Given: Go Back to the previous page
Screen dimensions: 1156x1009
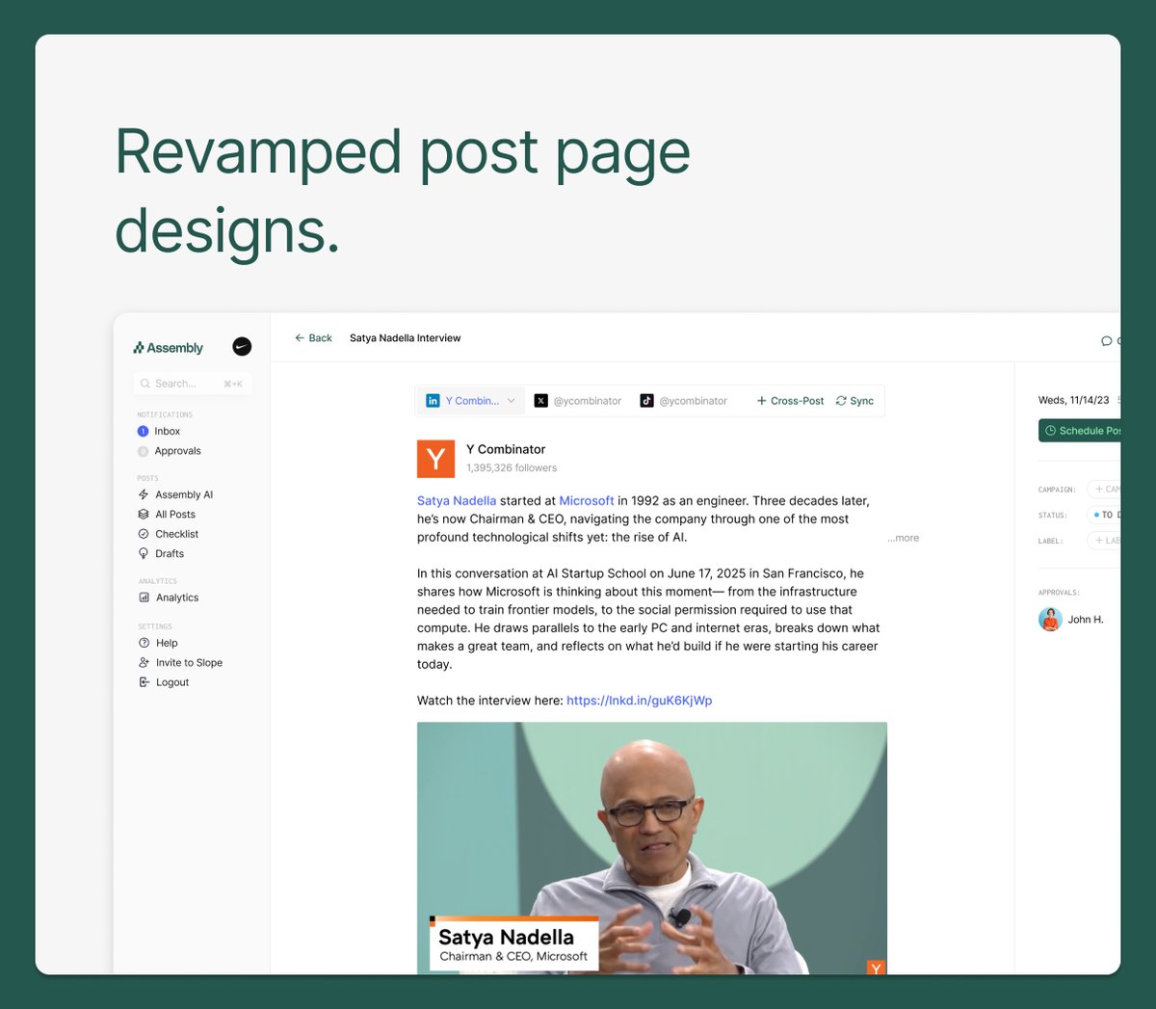Looking at the screenshot, I should click(x=313, y=338).
